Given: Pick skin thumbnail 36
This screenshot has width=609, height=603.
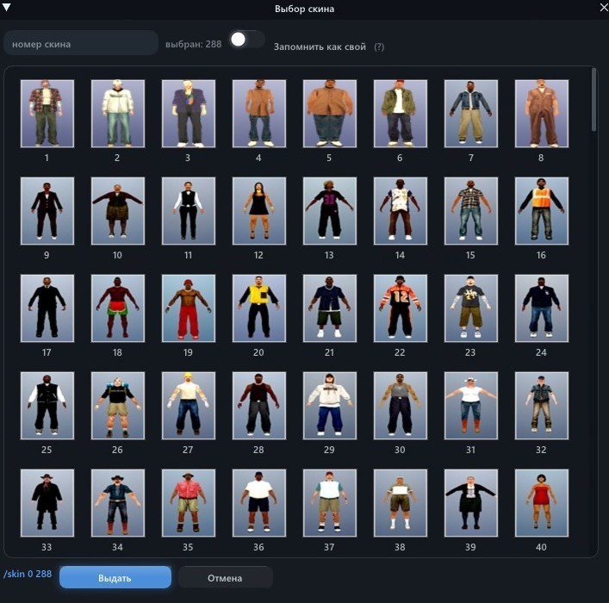Looking at the screenshot, I should 259,503.
